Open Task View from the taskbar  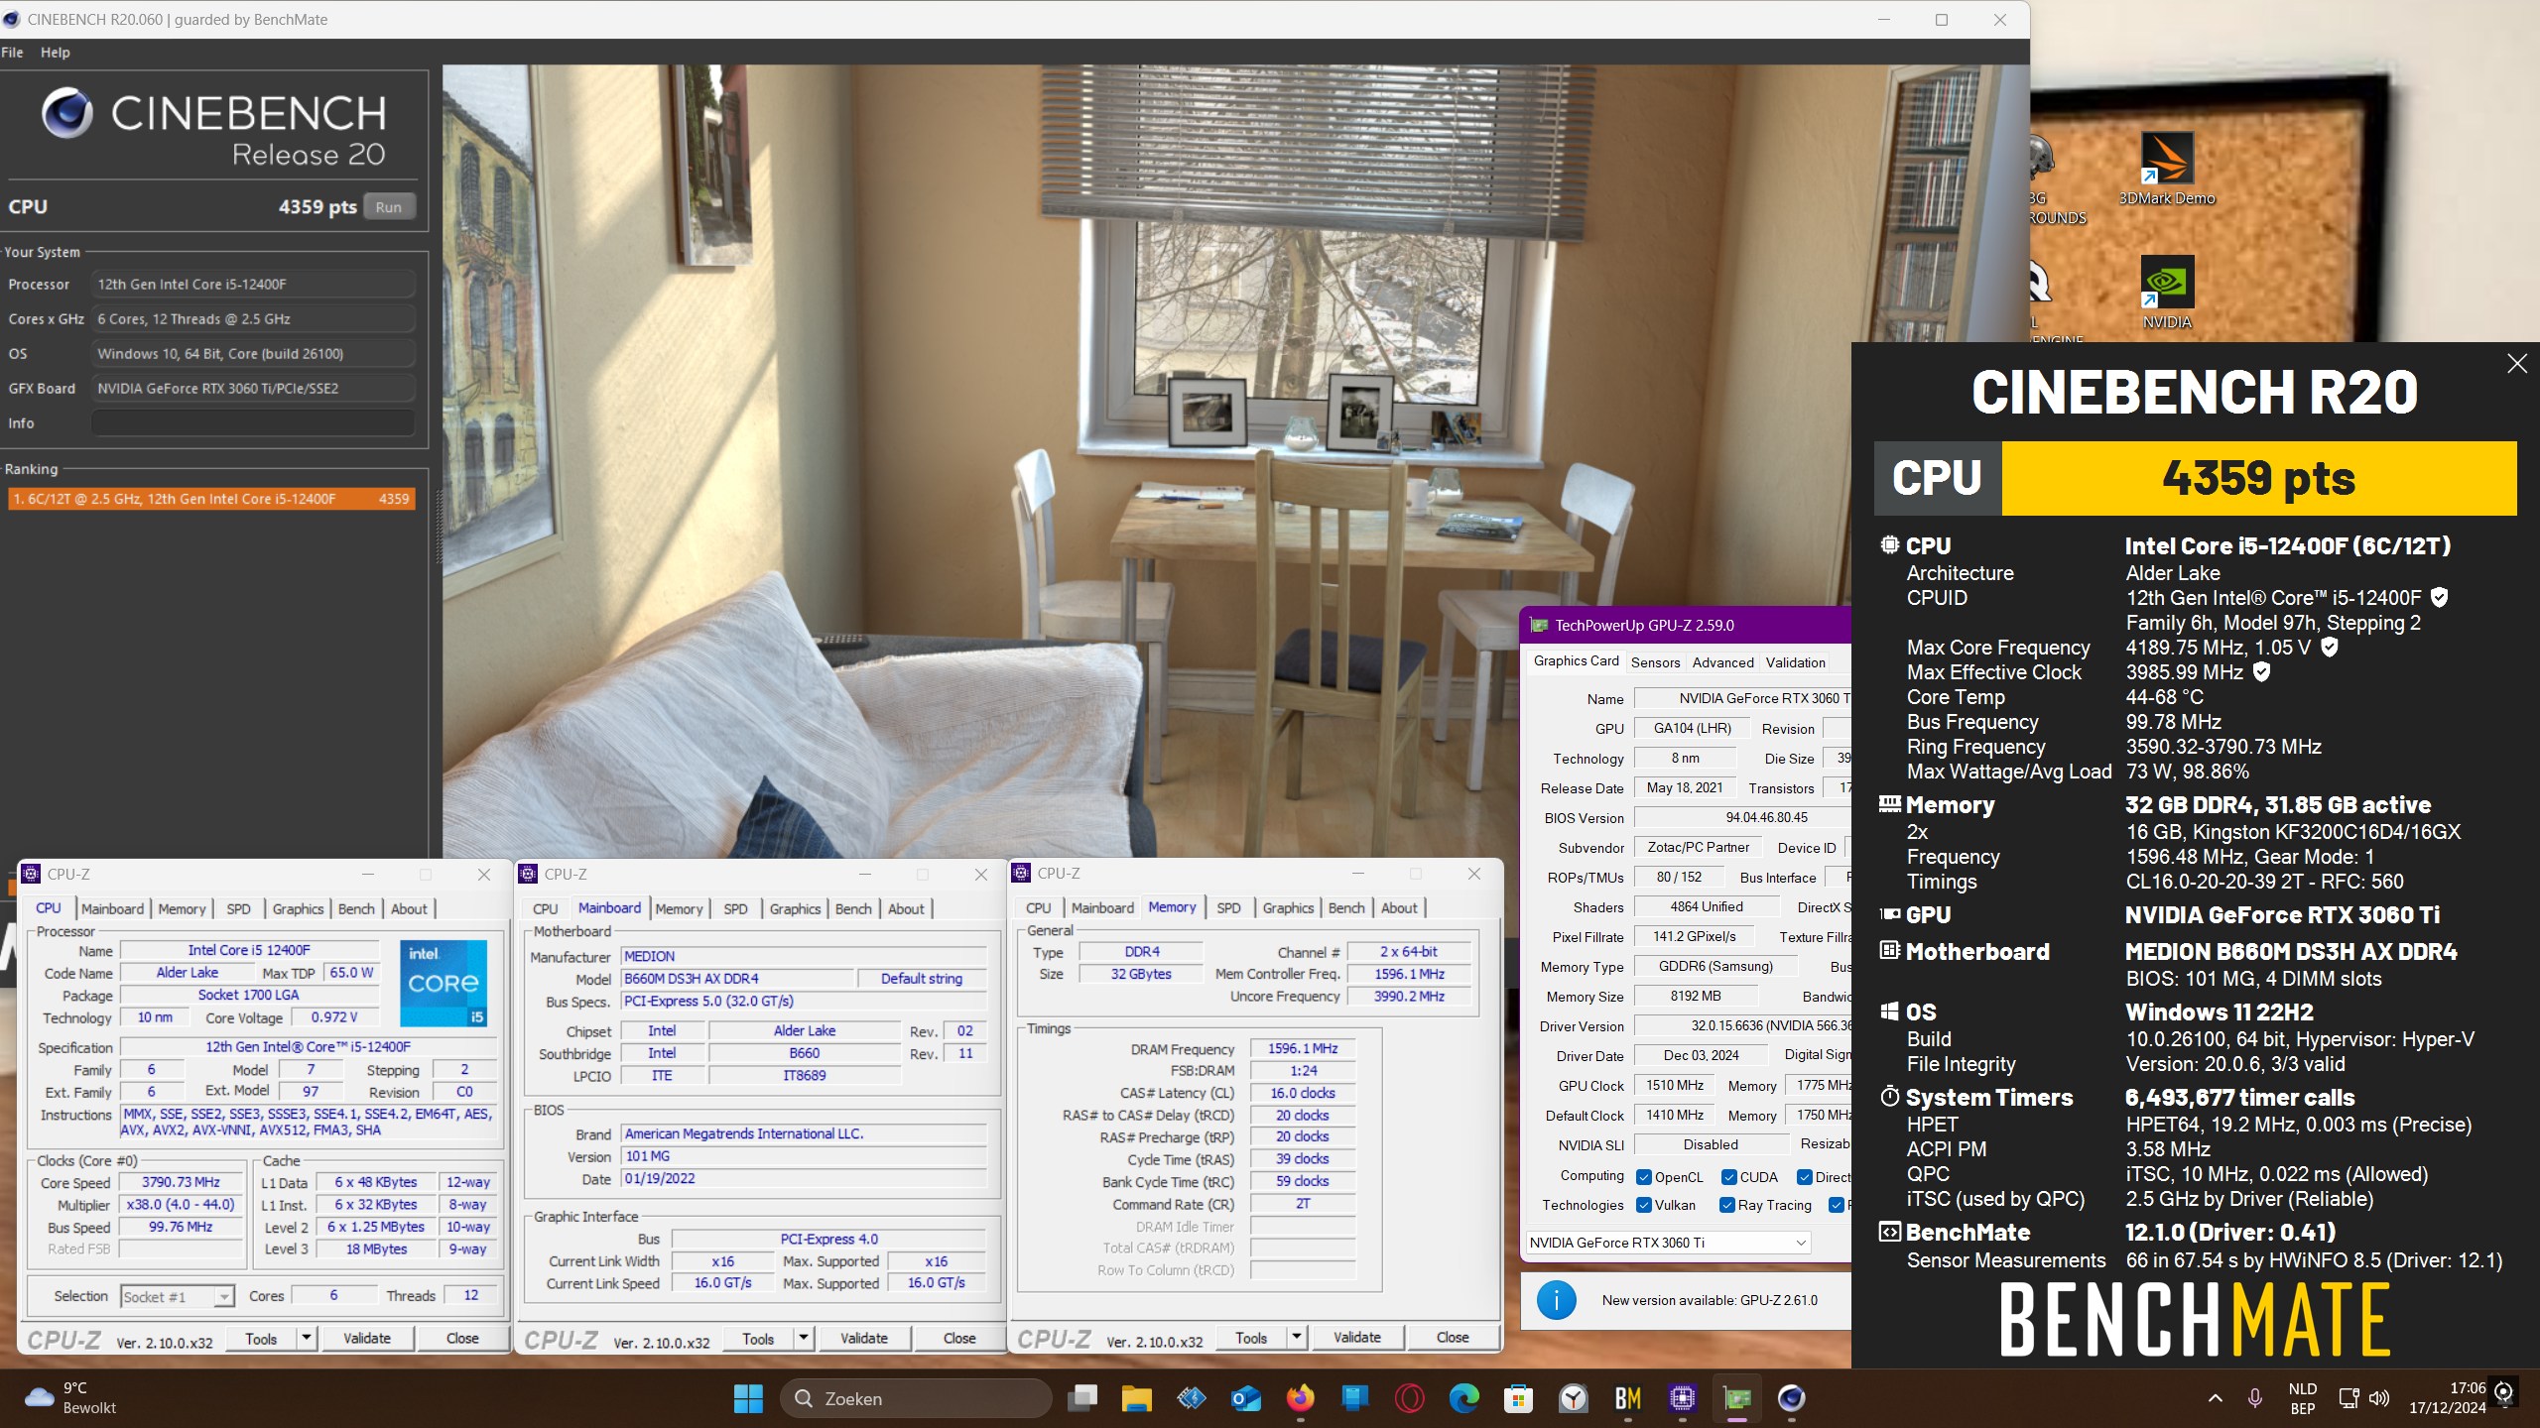coord(1082,1398)
